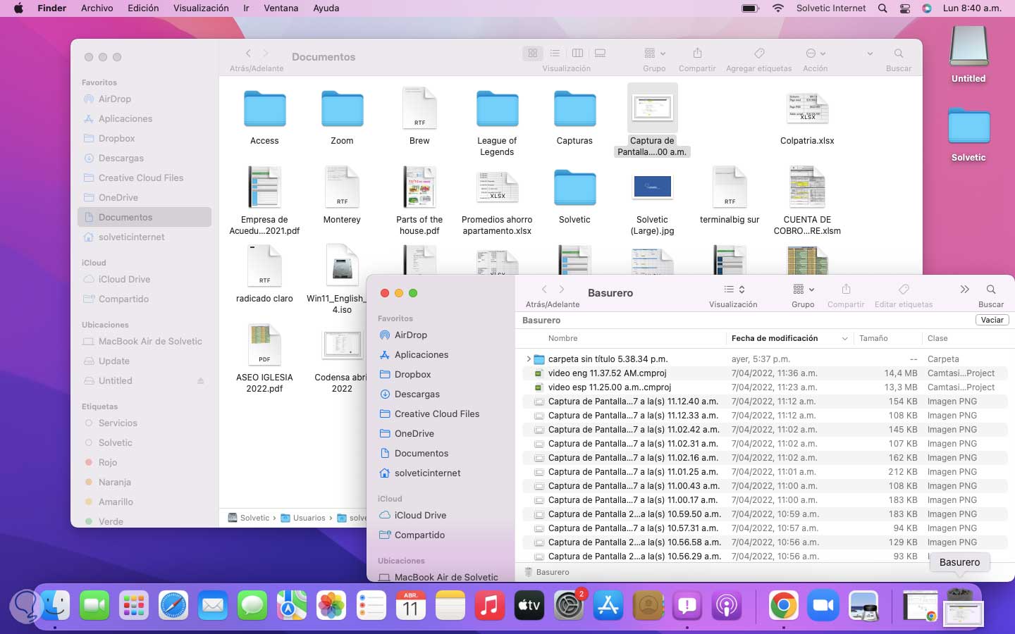
Task: Open Messages from the Dock
Action: (x=252, y=604)
